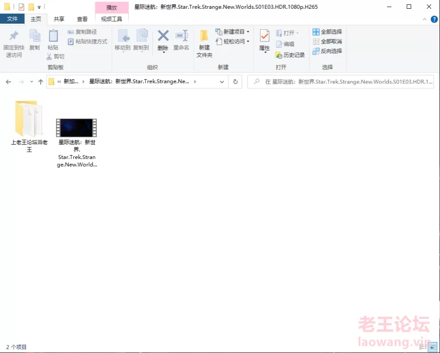
Task: Minimize the Explorer window
Action: 389,7
